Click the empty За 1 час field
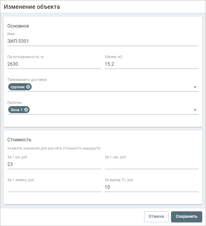Viewport: 206px width, 226px height. pos(152,164)
